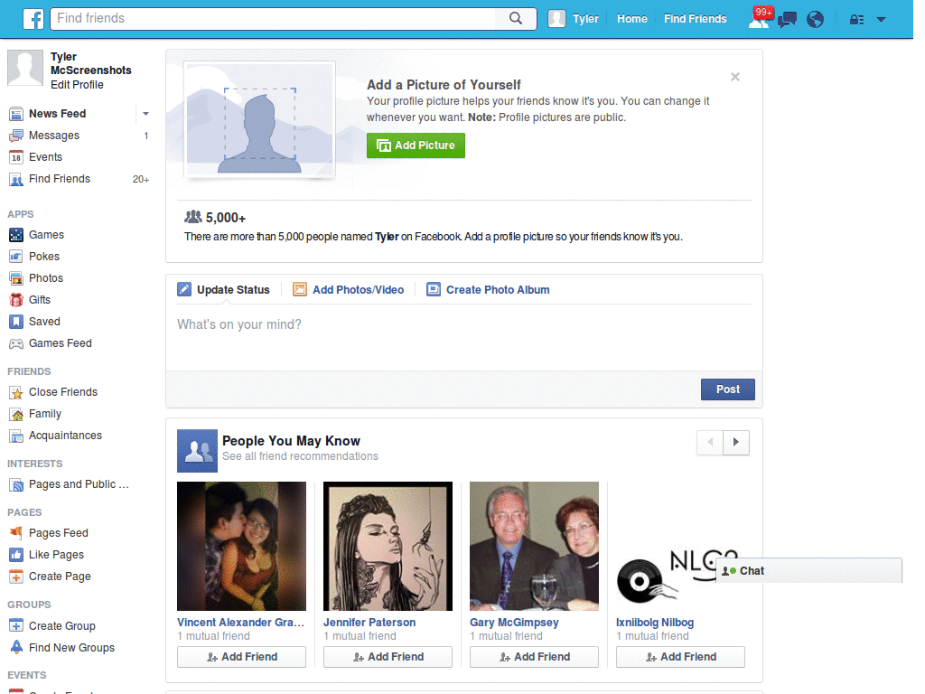Select the Update Status tab
This screenshot has width=925, height=694.
224,290
